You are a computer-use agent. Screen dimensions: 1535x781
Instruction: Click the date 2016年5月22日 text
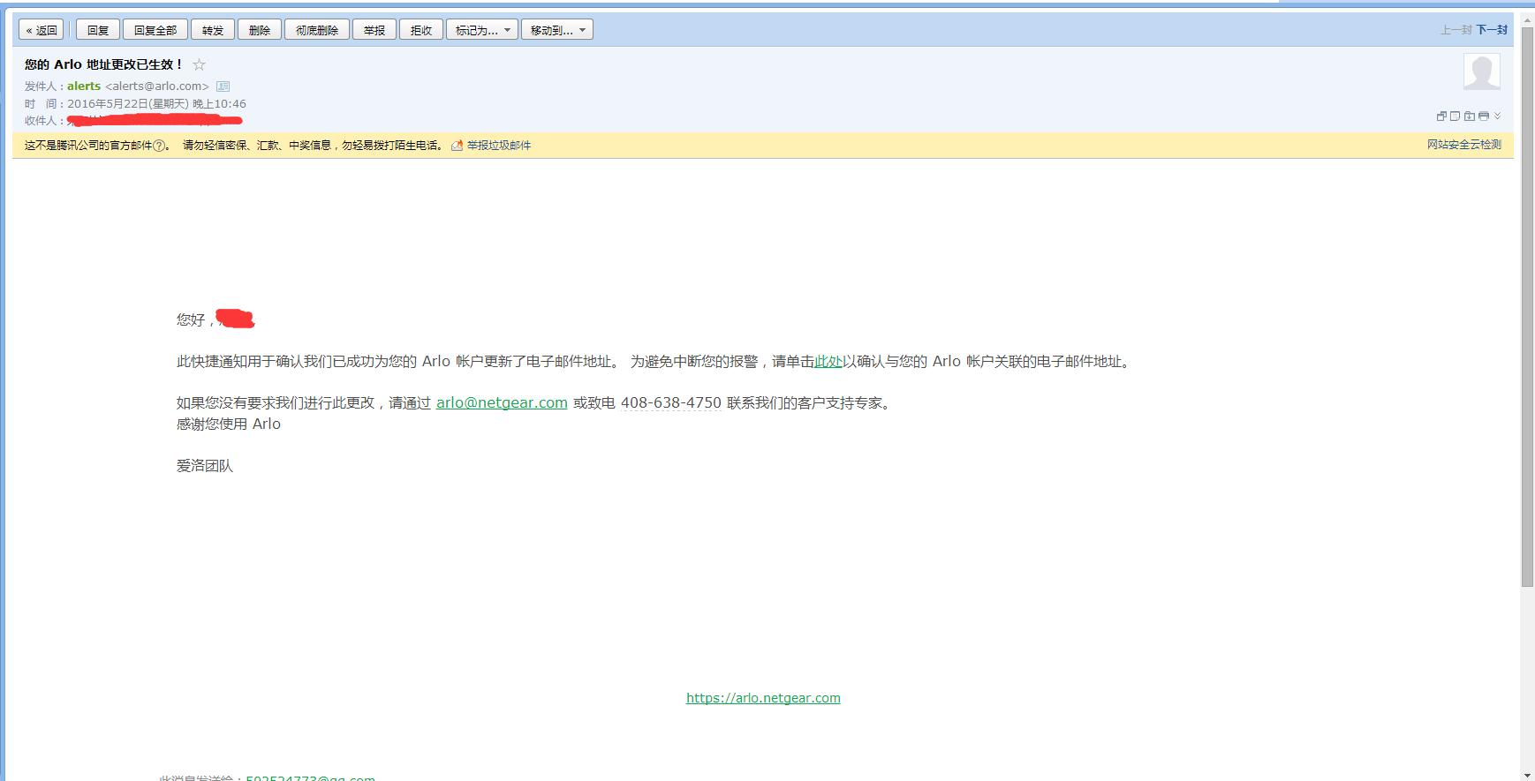point(108,104)
